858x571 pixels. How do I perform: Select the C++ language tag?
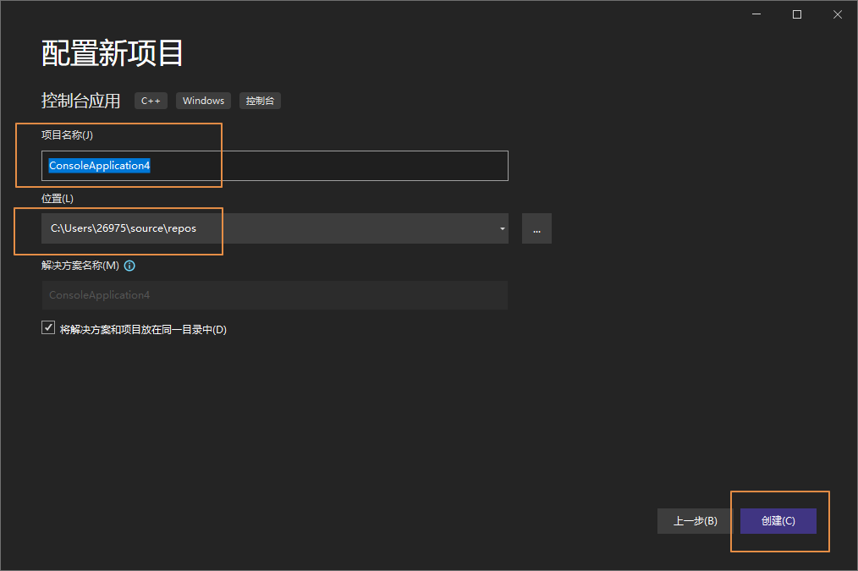151,101
